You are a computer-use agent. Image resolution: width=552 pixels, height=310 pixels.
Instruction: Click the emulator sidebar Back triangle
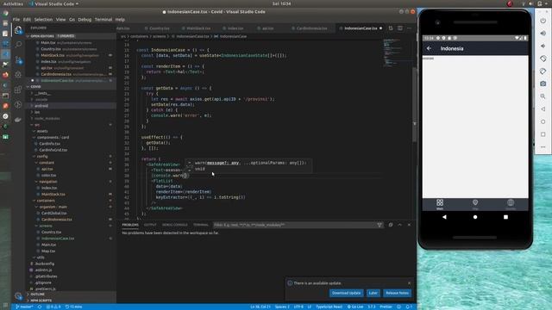coord(543,109)
